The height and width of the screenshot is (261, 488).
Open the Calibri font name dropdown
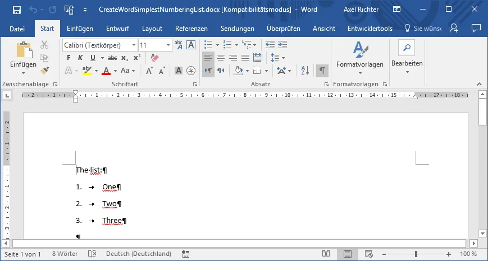tap(134, 45)
